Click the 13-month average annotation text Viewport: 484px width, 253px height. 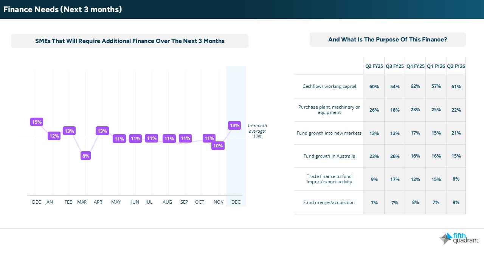[257, 131]
